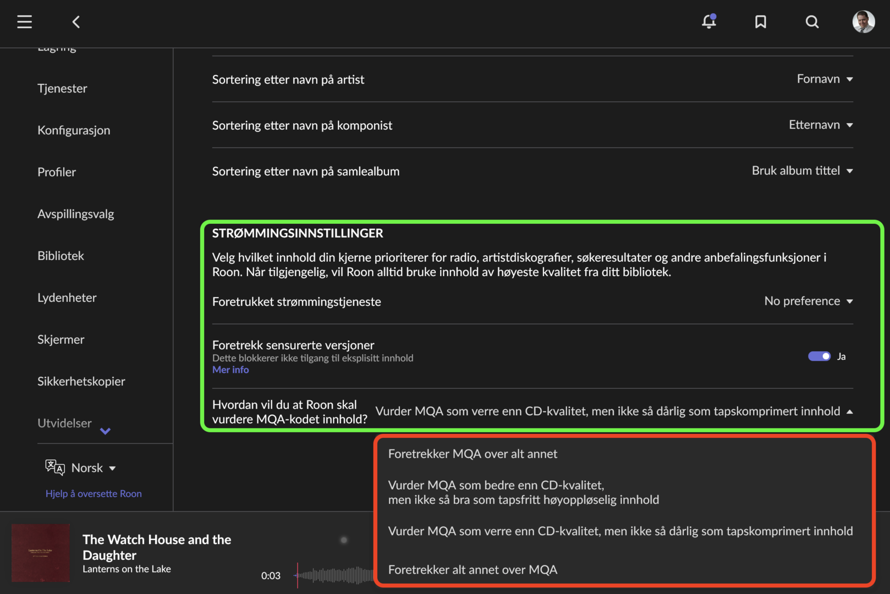Open Konfigurasjon settings section
The image size is (890, 594).
[x=74, y=130]
